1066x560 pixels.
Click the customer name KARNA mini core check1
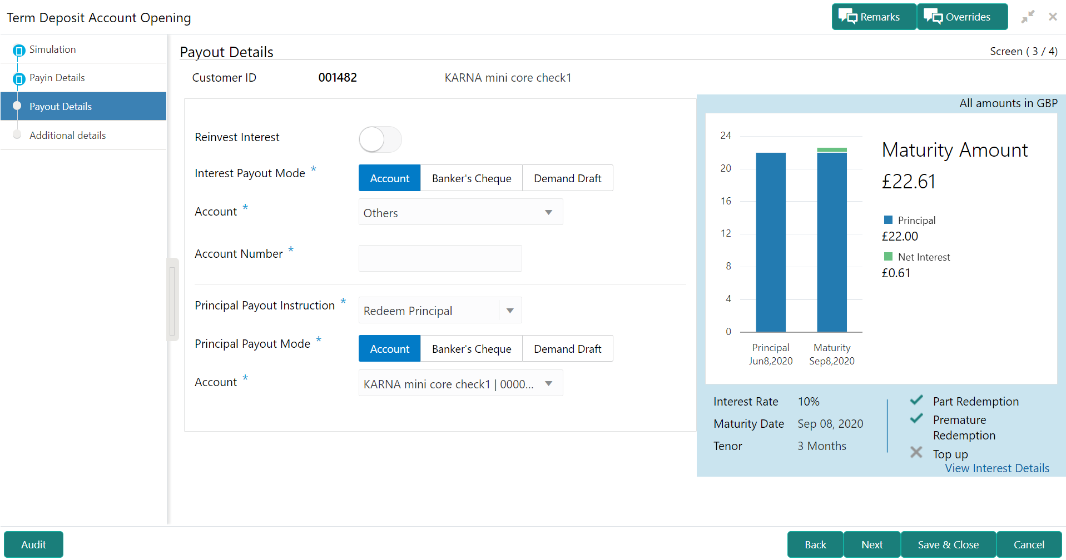click(508, 78)
